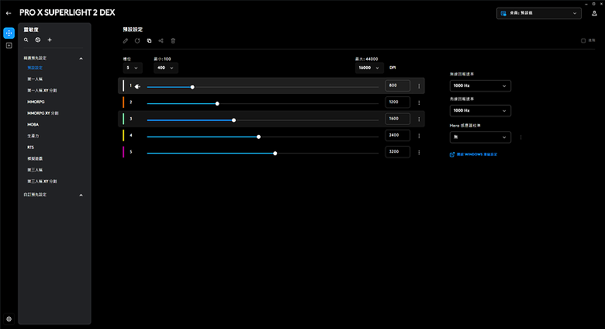This screenshot has width=605, height=329.
Task: Open options menu for DPI level 5 (3200)
Action: [419, 153]
